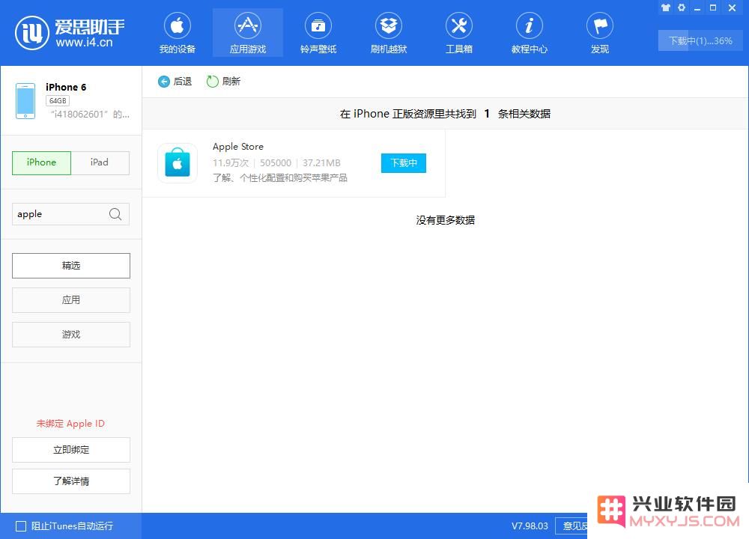Screen dimensions: 749x539
Task: Open 我的设备 (My Device) section
Action: [178, 32]
